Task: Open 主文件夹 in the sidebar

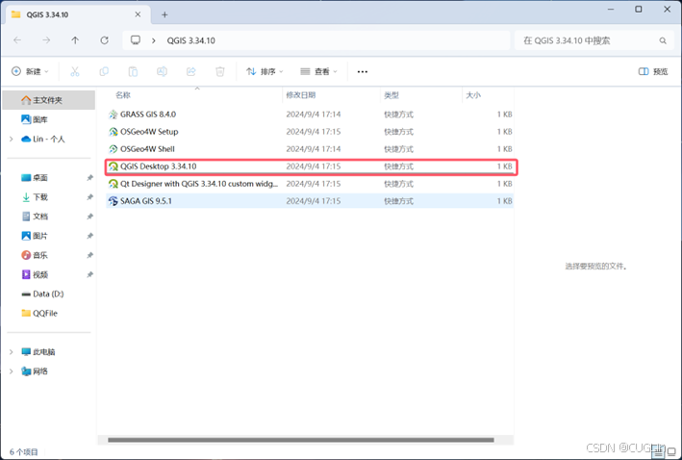Action: pyautogui.click(x=49, y=100)
